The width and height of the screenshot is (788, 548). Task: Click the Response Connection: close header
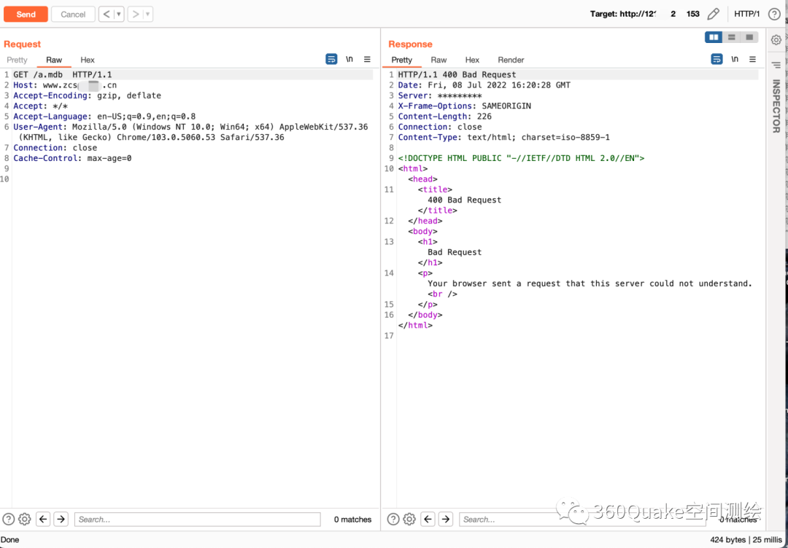tap(440, 127)
